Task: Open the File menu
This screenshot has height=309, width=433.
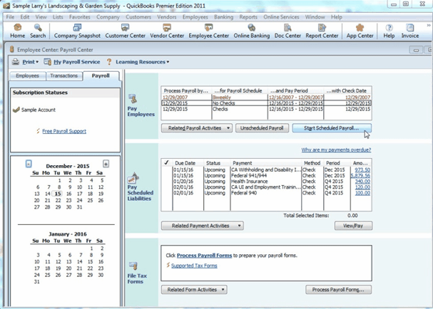Action: click(x=10, y=17)
